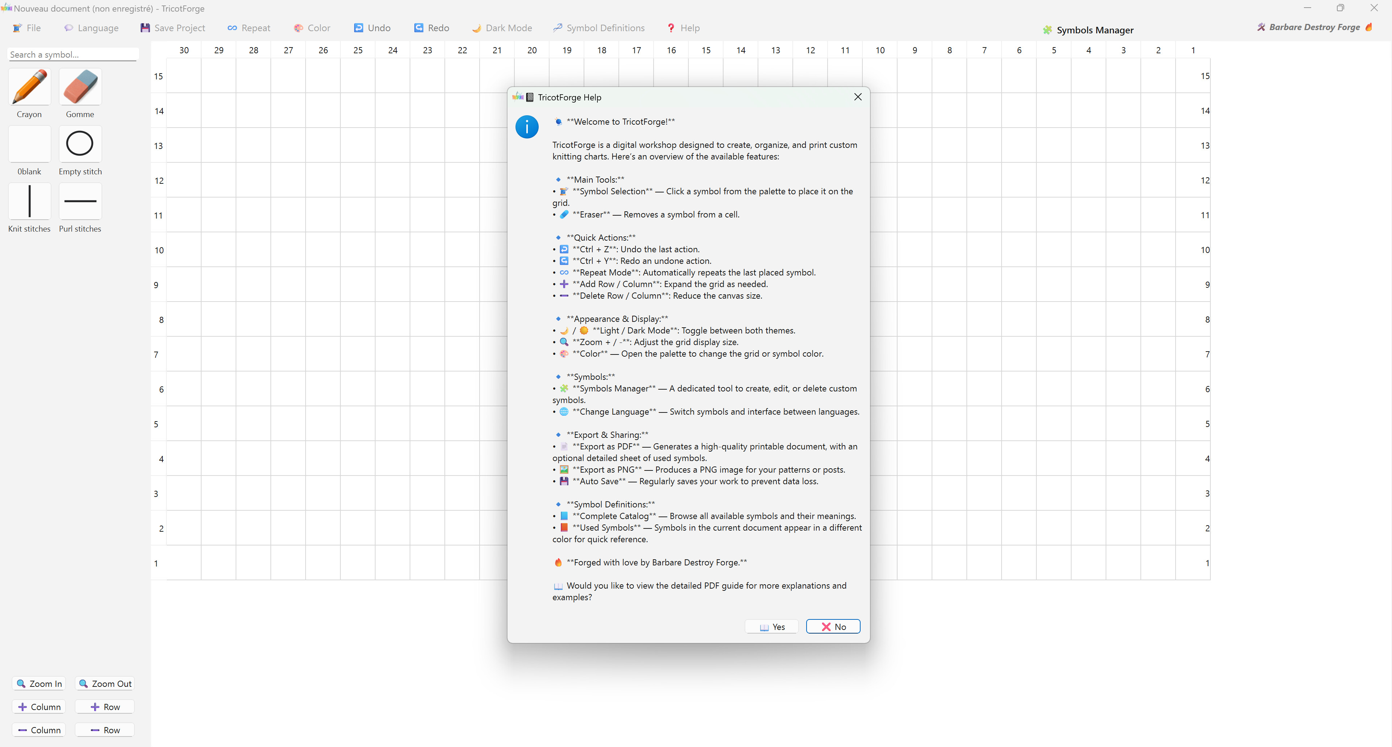Enable Repeat mode

click(249, 28)
